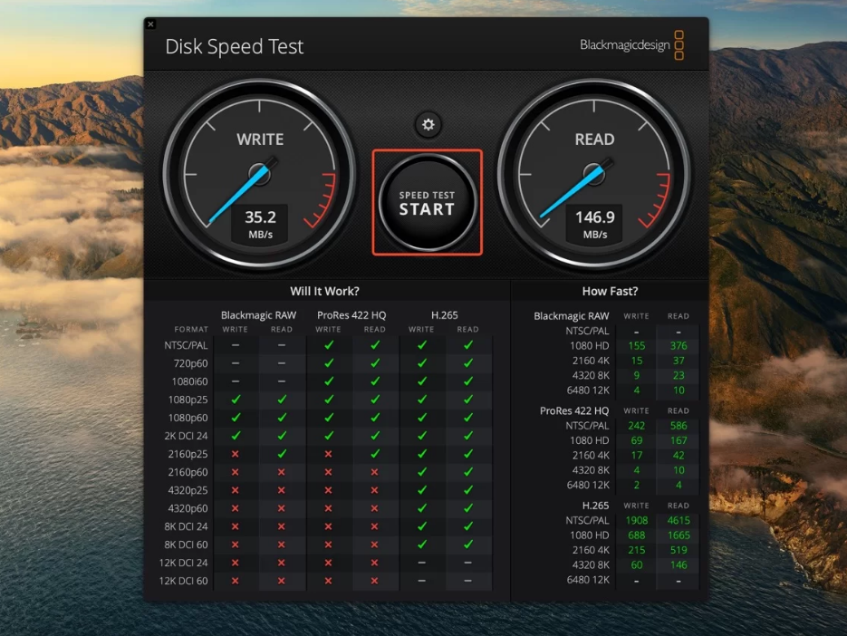The height and width of the screenshot is (636, 847).
Task: Select the "Will It Work?" panel heading
Action: click(324, 291)
